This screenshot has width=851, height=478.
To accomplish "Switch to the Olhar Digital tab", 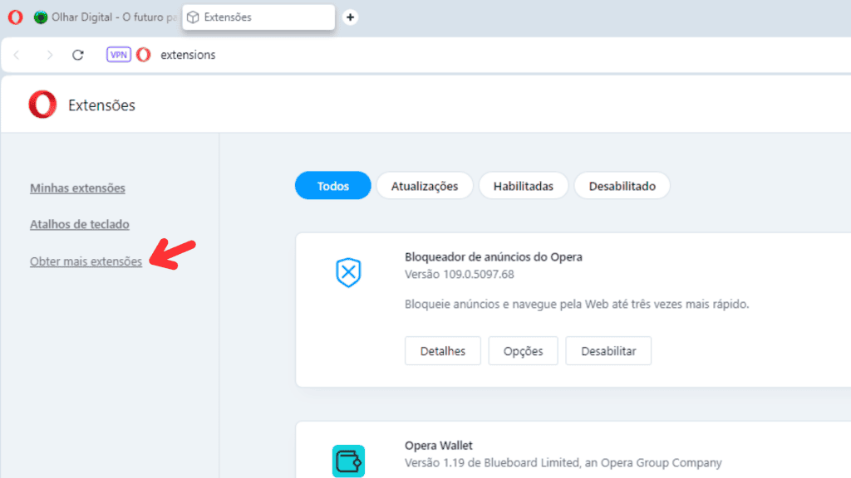I will [x=100, y=17].
